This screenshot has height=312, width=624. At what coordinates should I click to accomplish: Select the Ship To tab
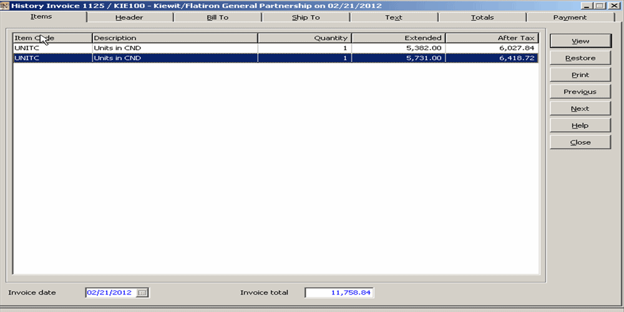[x=306, y=17]
